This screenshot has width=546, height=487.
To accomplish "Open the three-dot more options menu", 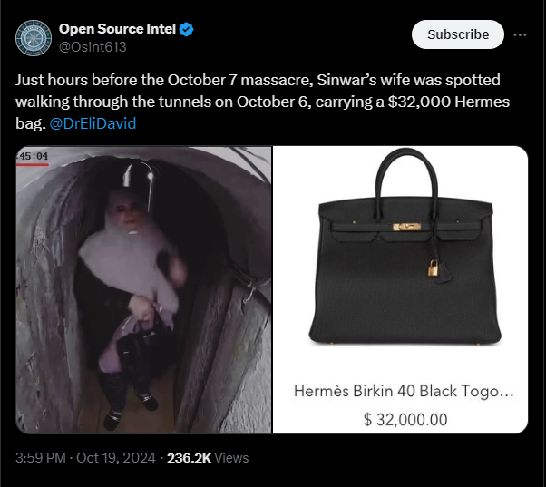I will pos(520,34).
